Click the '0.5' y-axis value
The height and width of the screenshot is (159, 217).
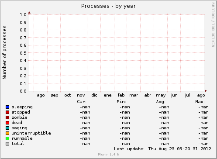click(x=23, y=53)
